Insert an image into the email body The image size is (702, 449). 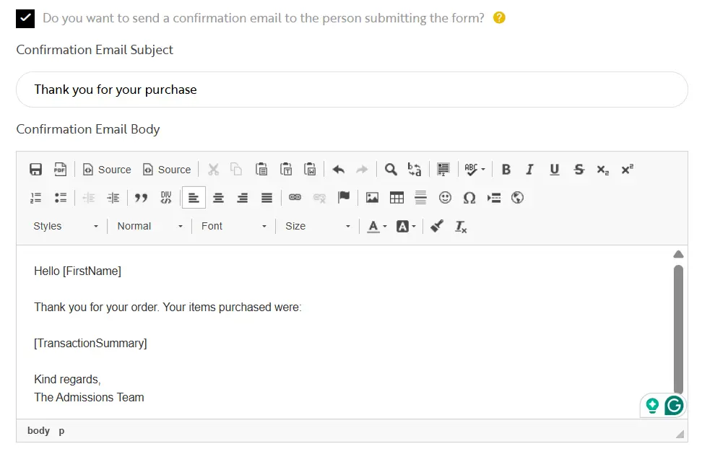tap(372, 198)
